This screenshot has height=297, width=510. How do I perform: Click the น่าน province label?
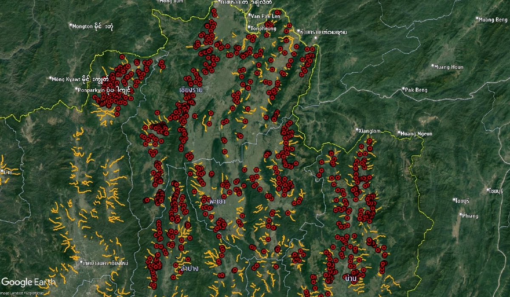coord(351,278)
